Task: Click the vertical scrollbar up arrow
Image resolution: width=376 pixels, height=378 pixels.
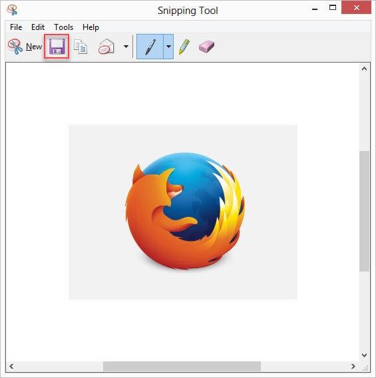Action: 365,69
